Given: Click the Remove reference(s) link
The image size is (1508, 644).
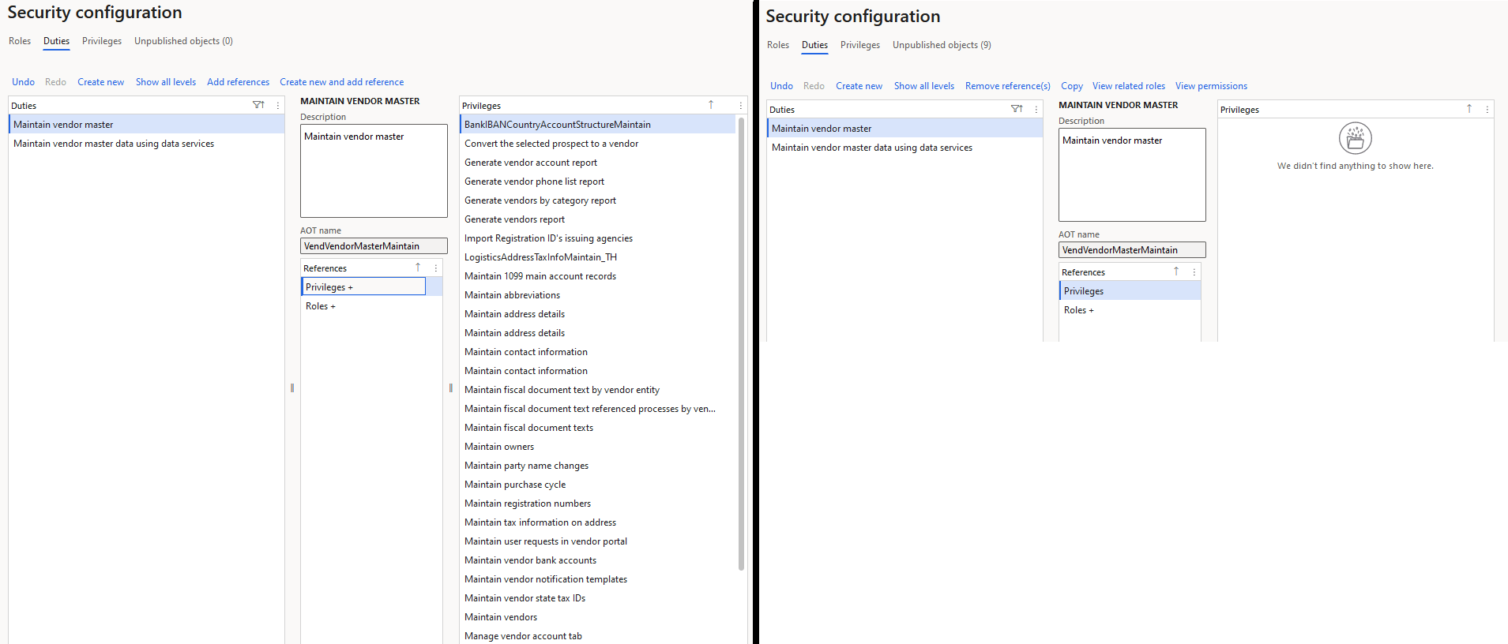Looking at the screenshot, I should [1008, 86].
